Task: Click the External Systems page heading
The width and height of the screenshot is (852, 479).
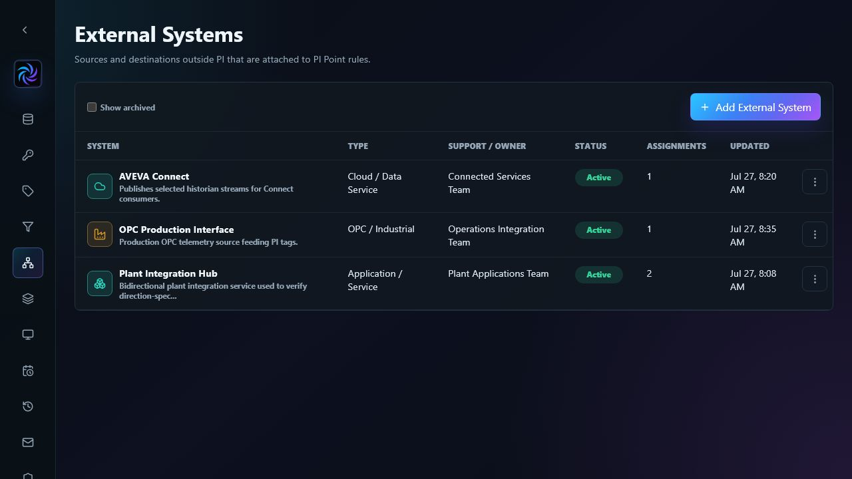Action: 158,35
